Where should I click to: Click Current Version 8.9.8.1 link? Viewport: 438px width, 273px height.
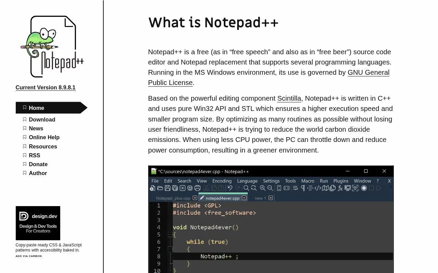point(46,87)
